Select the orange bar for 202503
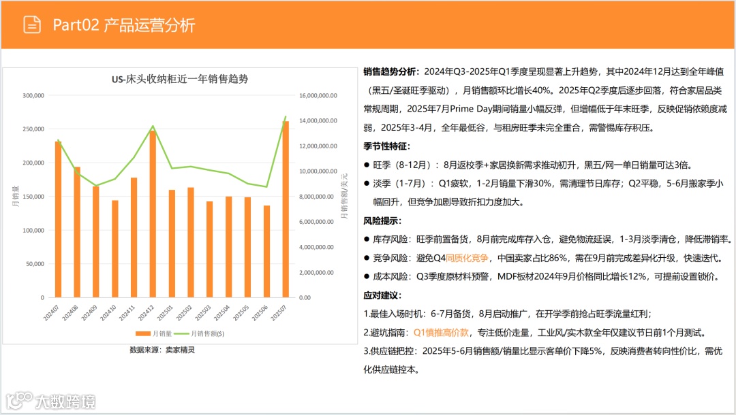This screenshot has height=415, width=736. coord(210,249)
